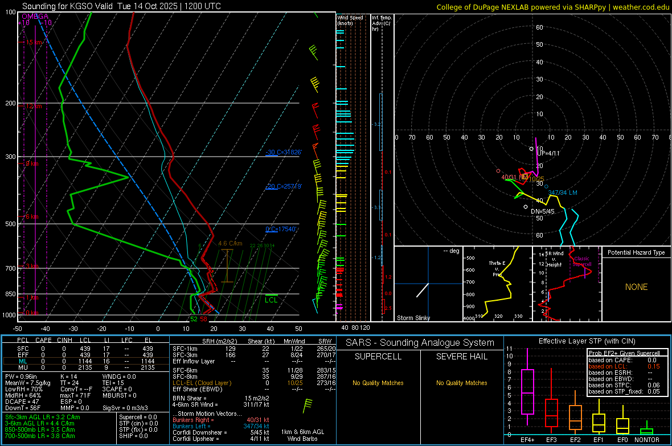Click the SARS - Sounding Analogue System heading
The image size is (672, 446).
420,343
